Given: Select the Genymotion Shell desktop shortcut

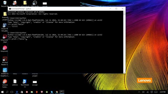Looking at the screenshot, I should [5, 39].
